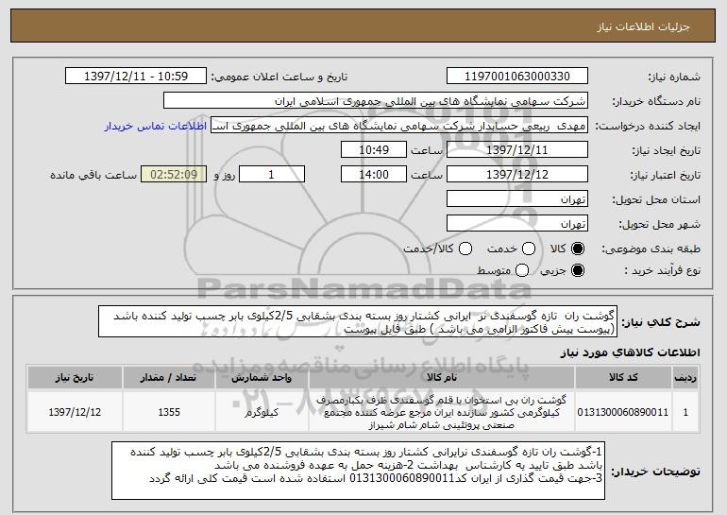Click the validity date field 1397/12/12
The width and height of the screenshot is (727, 515).
pyautogui.click(x=517, y=175)
